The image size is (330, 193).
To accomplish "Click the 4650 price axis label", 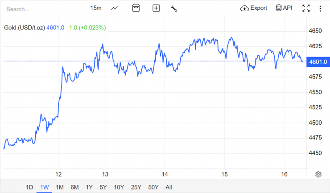I will point(315,31).
